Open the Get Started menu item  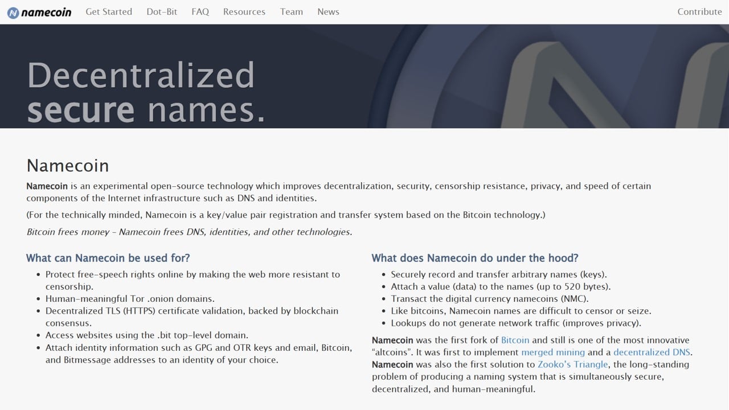[109, 11]
